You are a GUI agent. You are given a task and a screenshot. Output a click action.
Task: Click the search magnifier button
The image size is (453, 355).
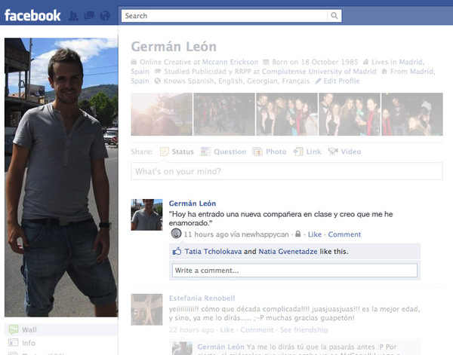[334, 16]
